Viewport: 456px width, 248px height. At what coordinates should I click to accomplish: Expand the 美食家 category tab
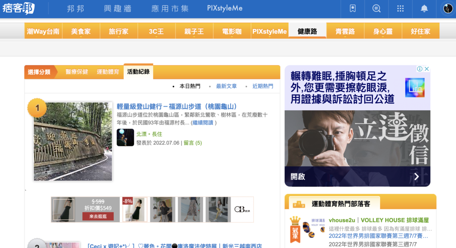pos(81,31)
